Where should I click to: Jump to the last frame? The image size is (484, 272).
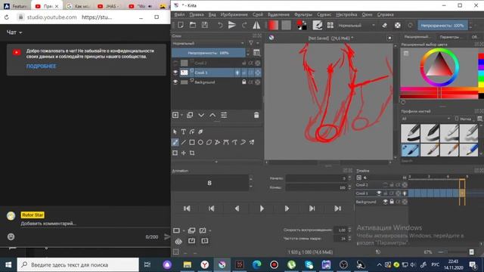pos(338,209)
